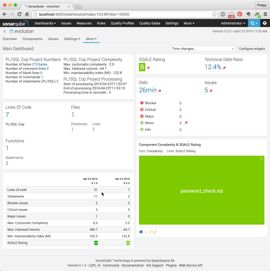The width and height of the screenshot is (270, 271).
Task: Open password_check.sql in the treemap
Action: pos(202,190)
